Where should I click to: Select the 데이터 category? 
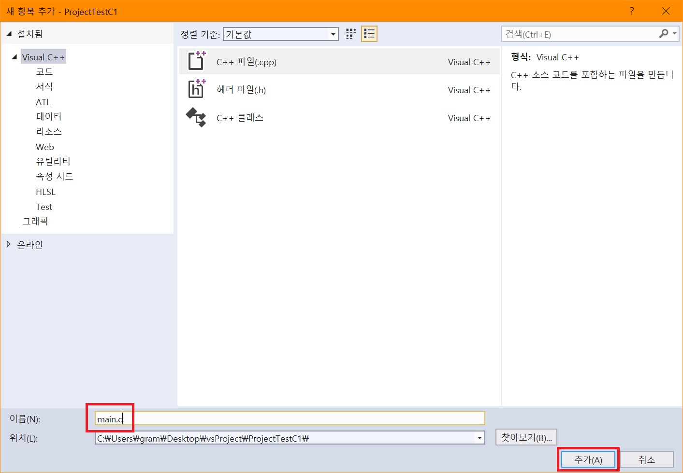49,116
